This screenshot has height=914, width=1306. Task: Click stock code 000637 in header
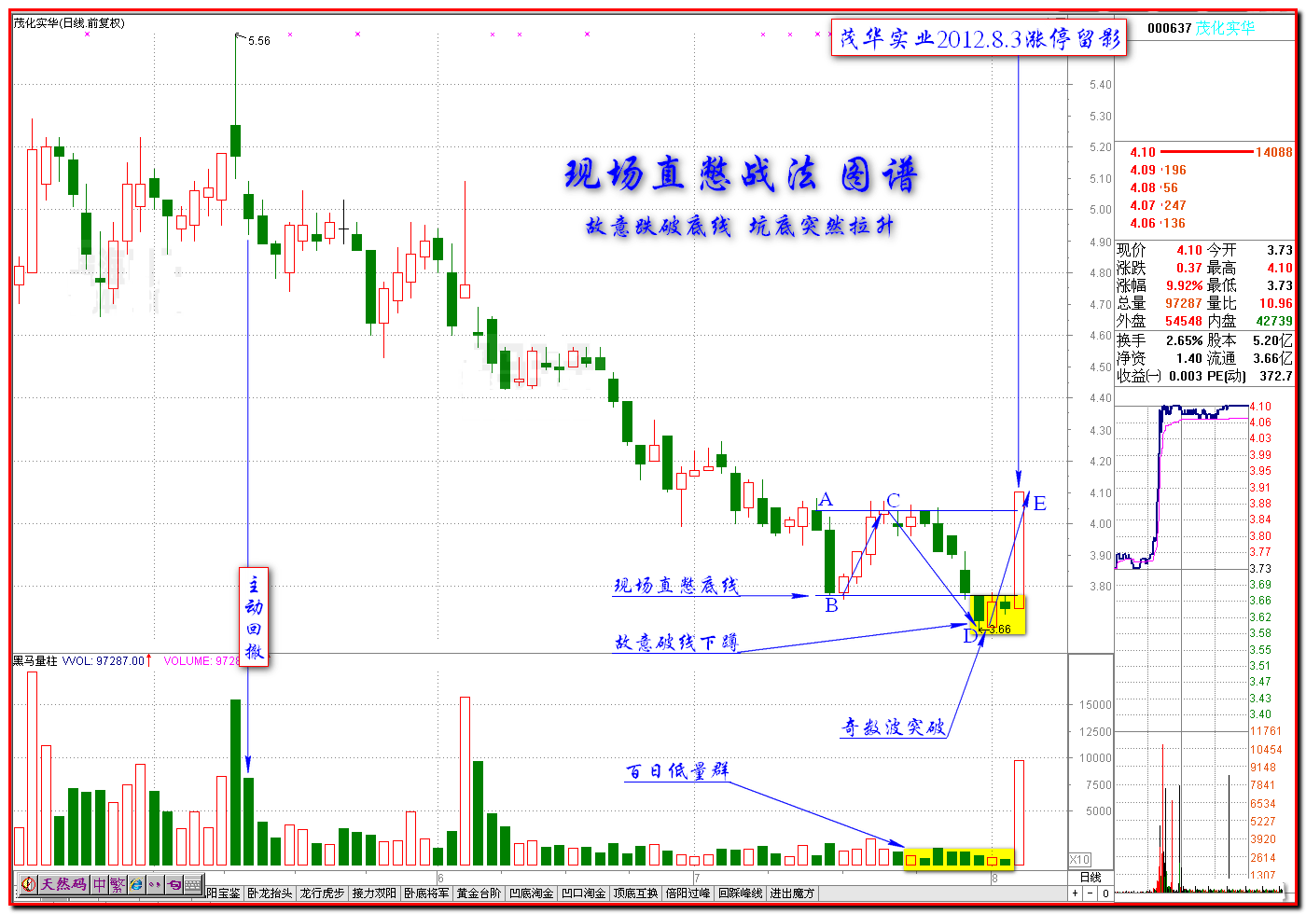point(1170,28)
